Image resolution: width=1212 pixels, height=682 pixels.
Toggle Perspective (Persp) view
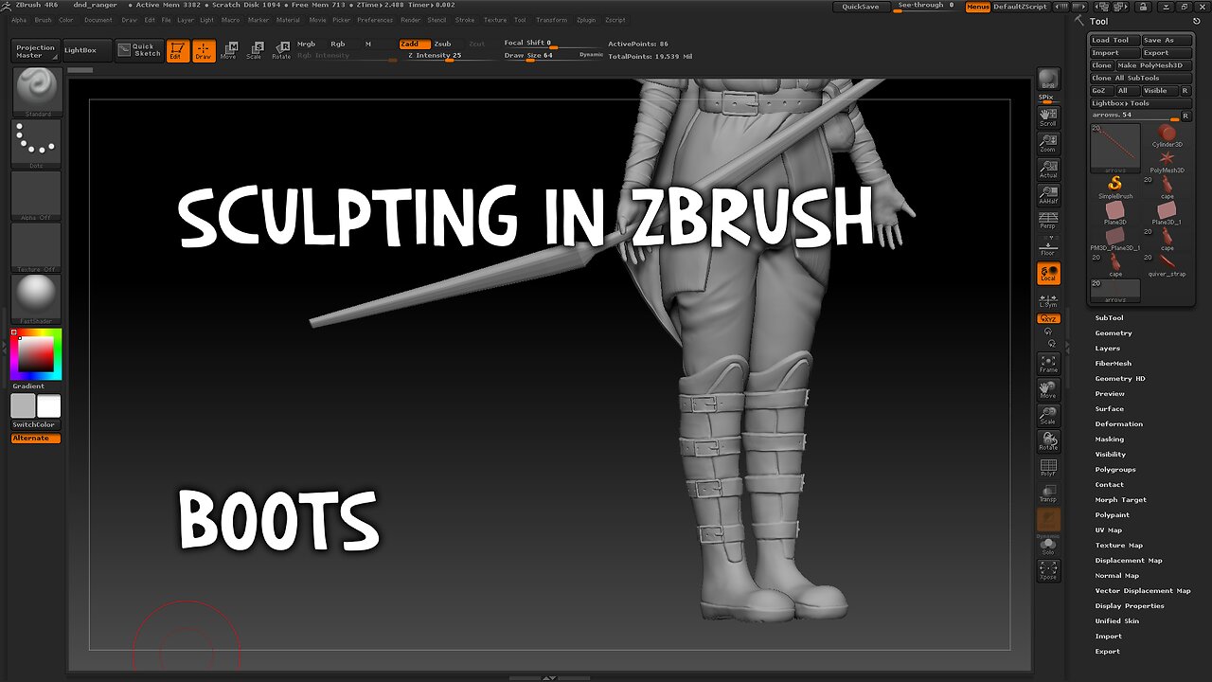point(1048,221)
